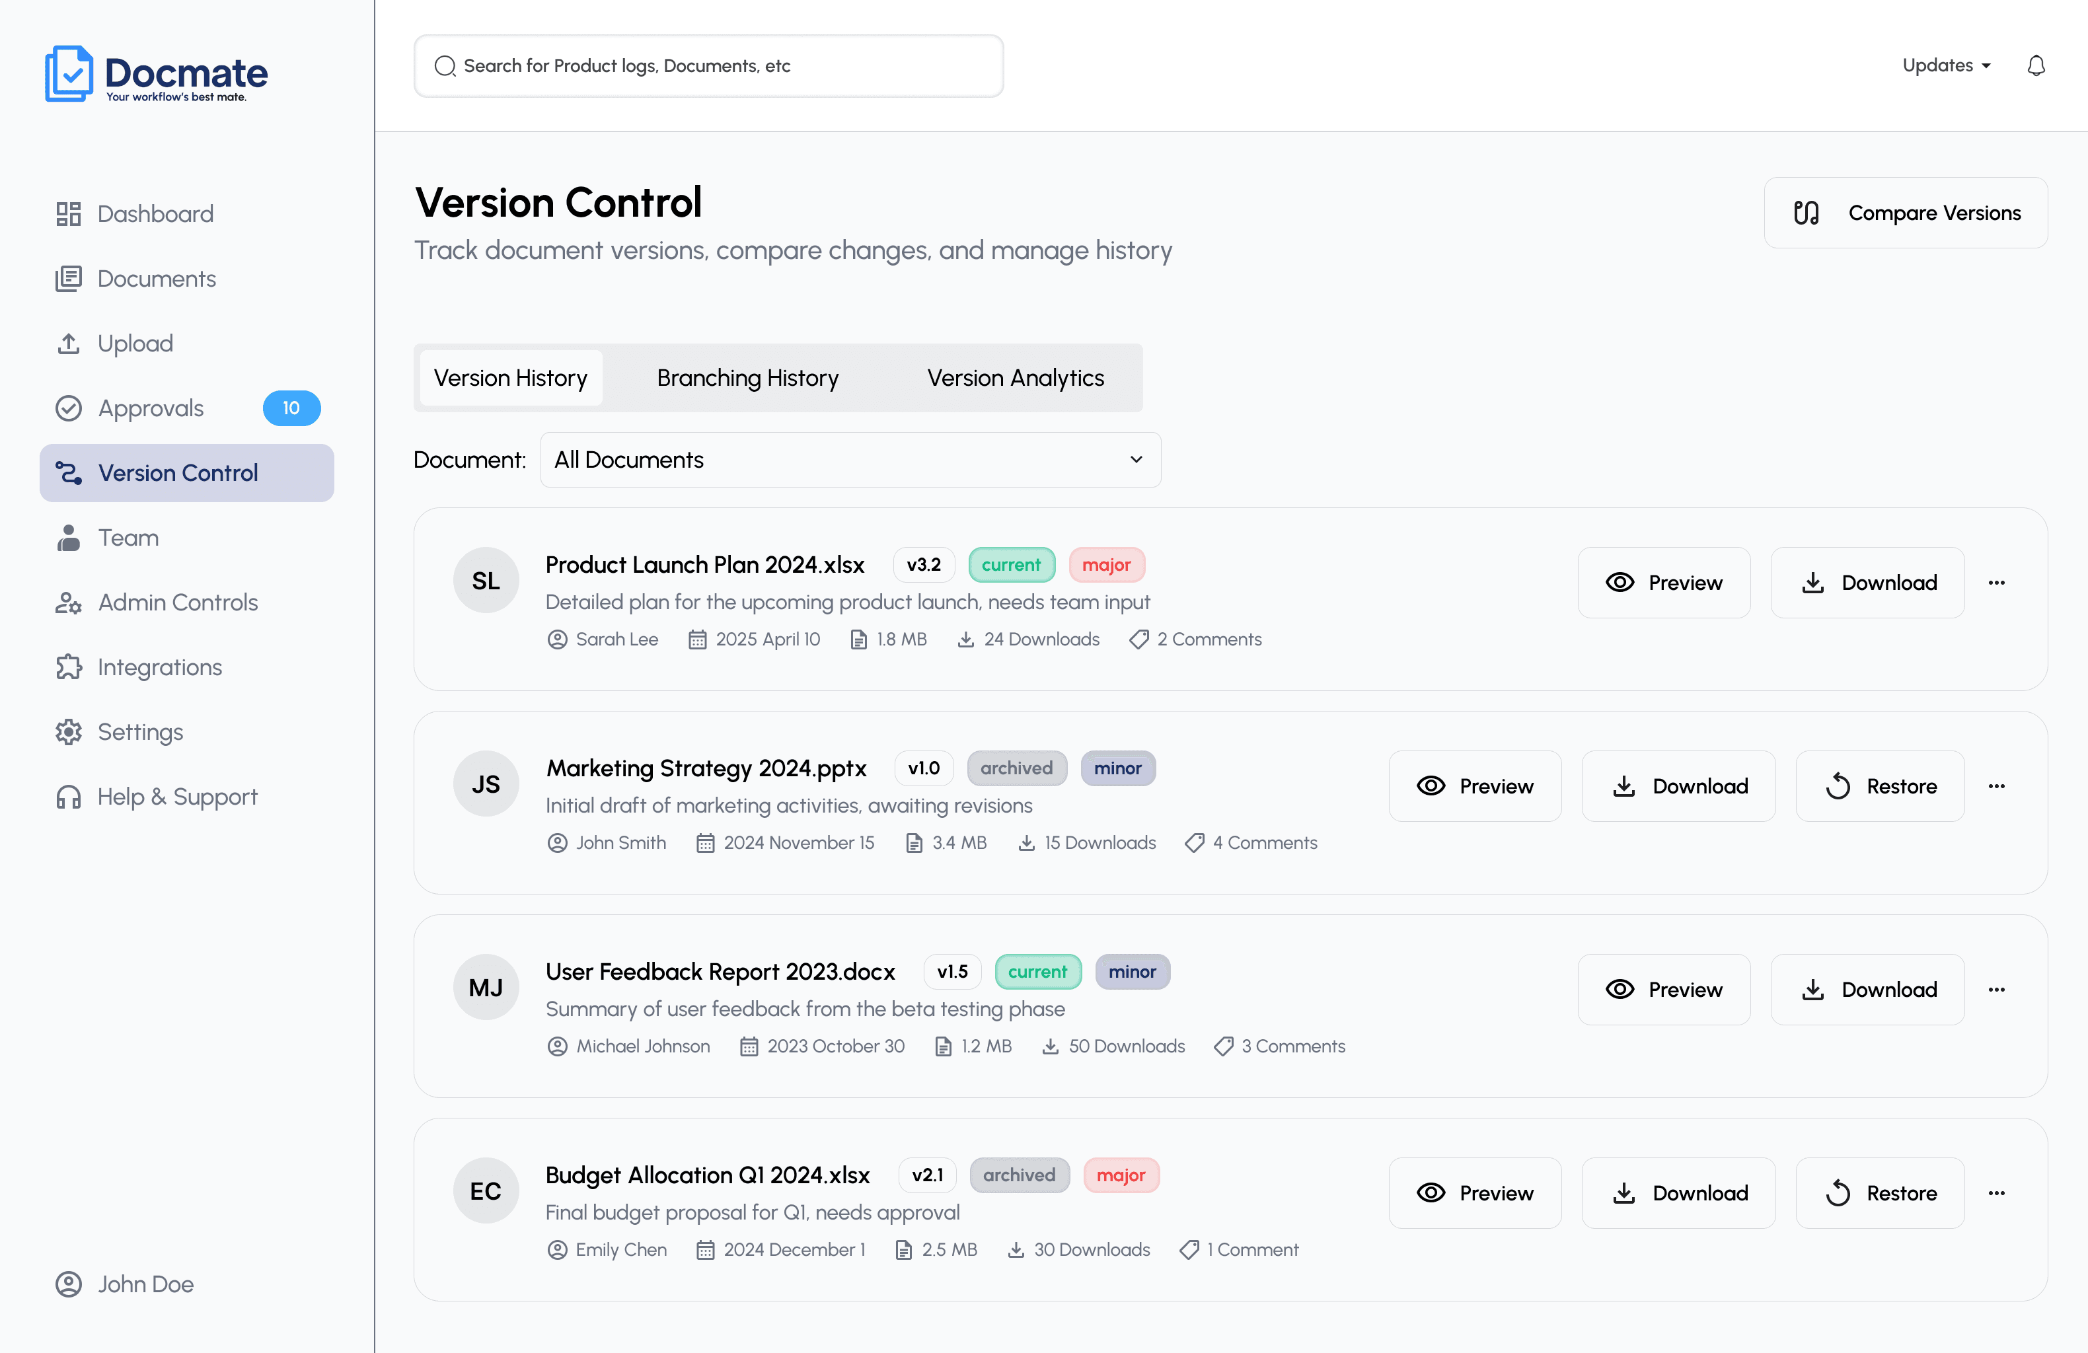Click the Budget Allocation Q1 2024.xlsx title
The width and height of the screenshot is (2088, 1353).
pyautogui.click(x=707, y=1176)
